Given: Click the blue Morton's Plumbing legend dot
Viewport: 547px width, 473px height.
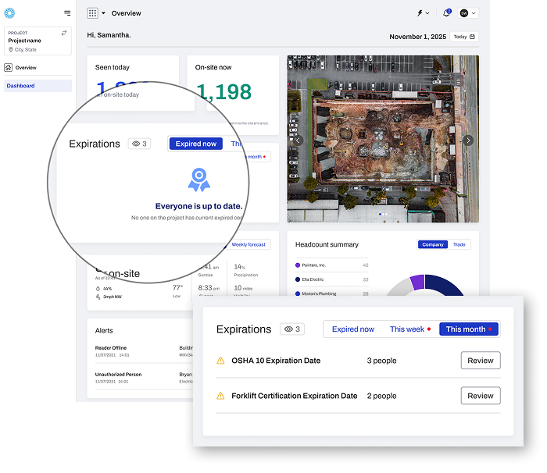Looking at the screenshot, I should pyautogui.click(x=298, y=293).
